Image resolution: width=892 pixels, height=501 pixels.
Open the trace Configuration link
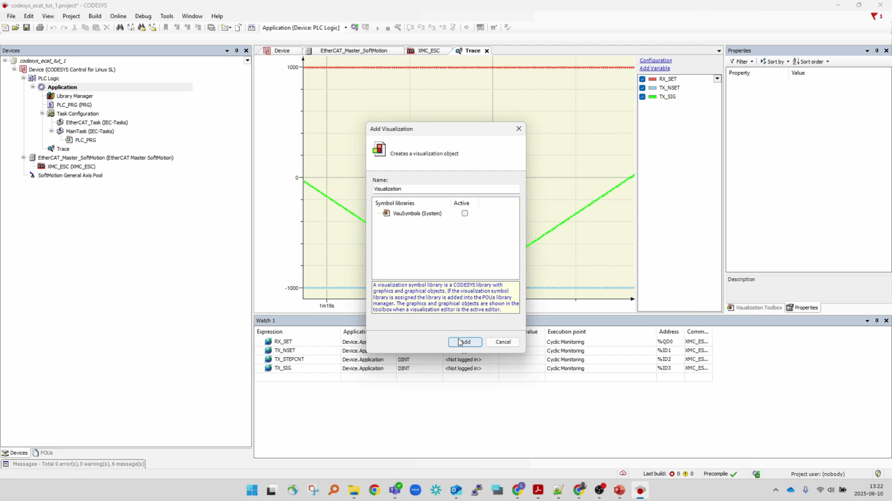point(656,60)
